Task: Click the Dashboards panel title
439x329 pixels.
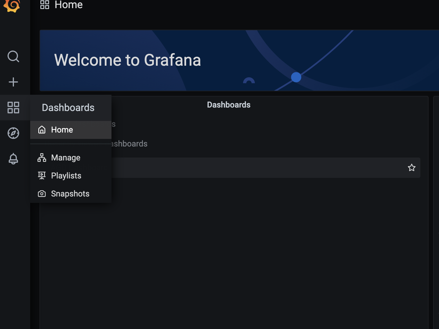Action: tap(229, 105)
